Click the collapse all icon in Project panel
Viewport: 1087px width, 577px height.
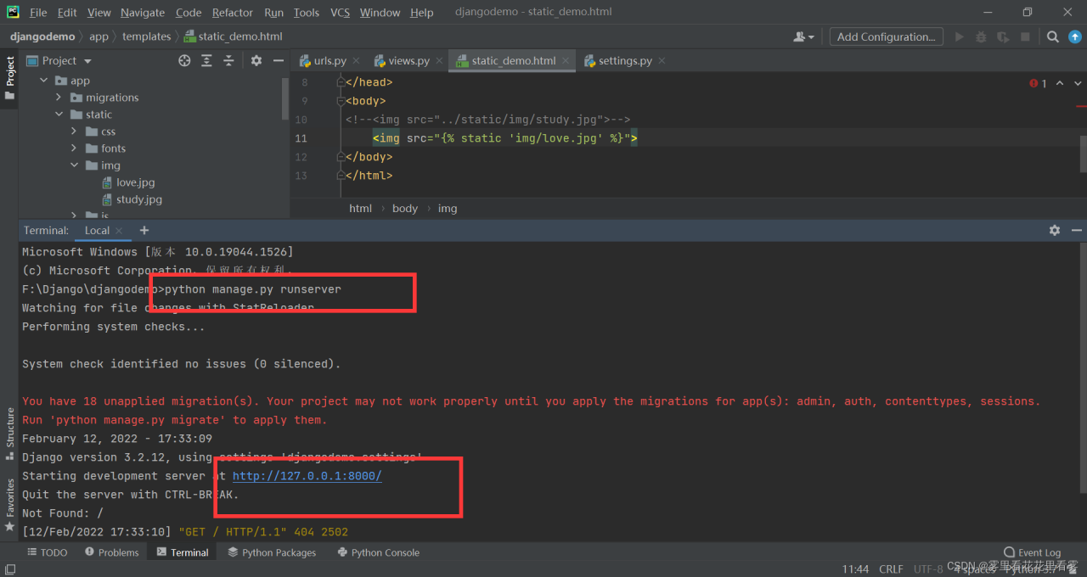(x=228, y=61)
